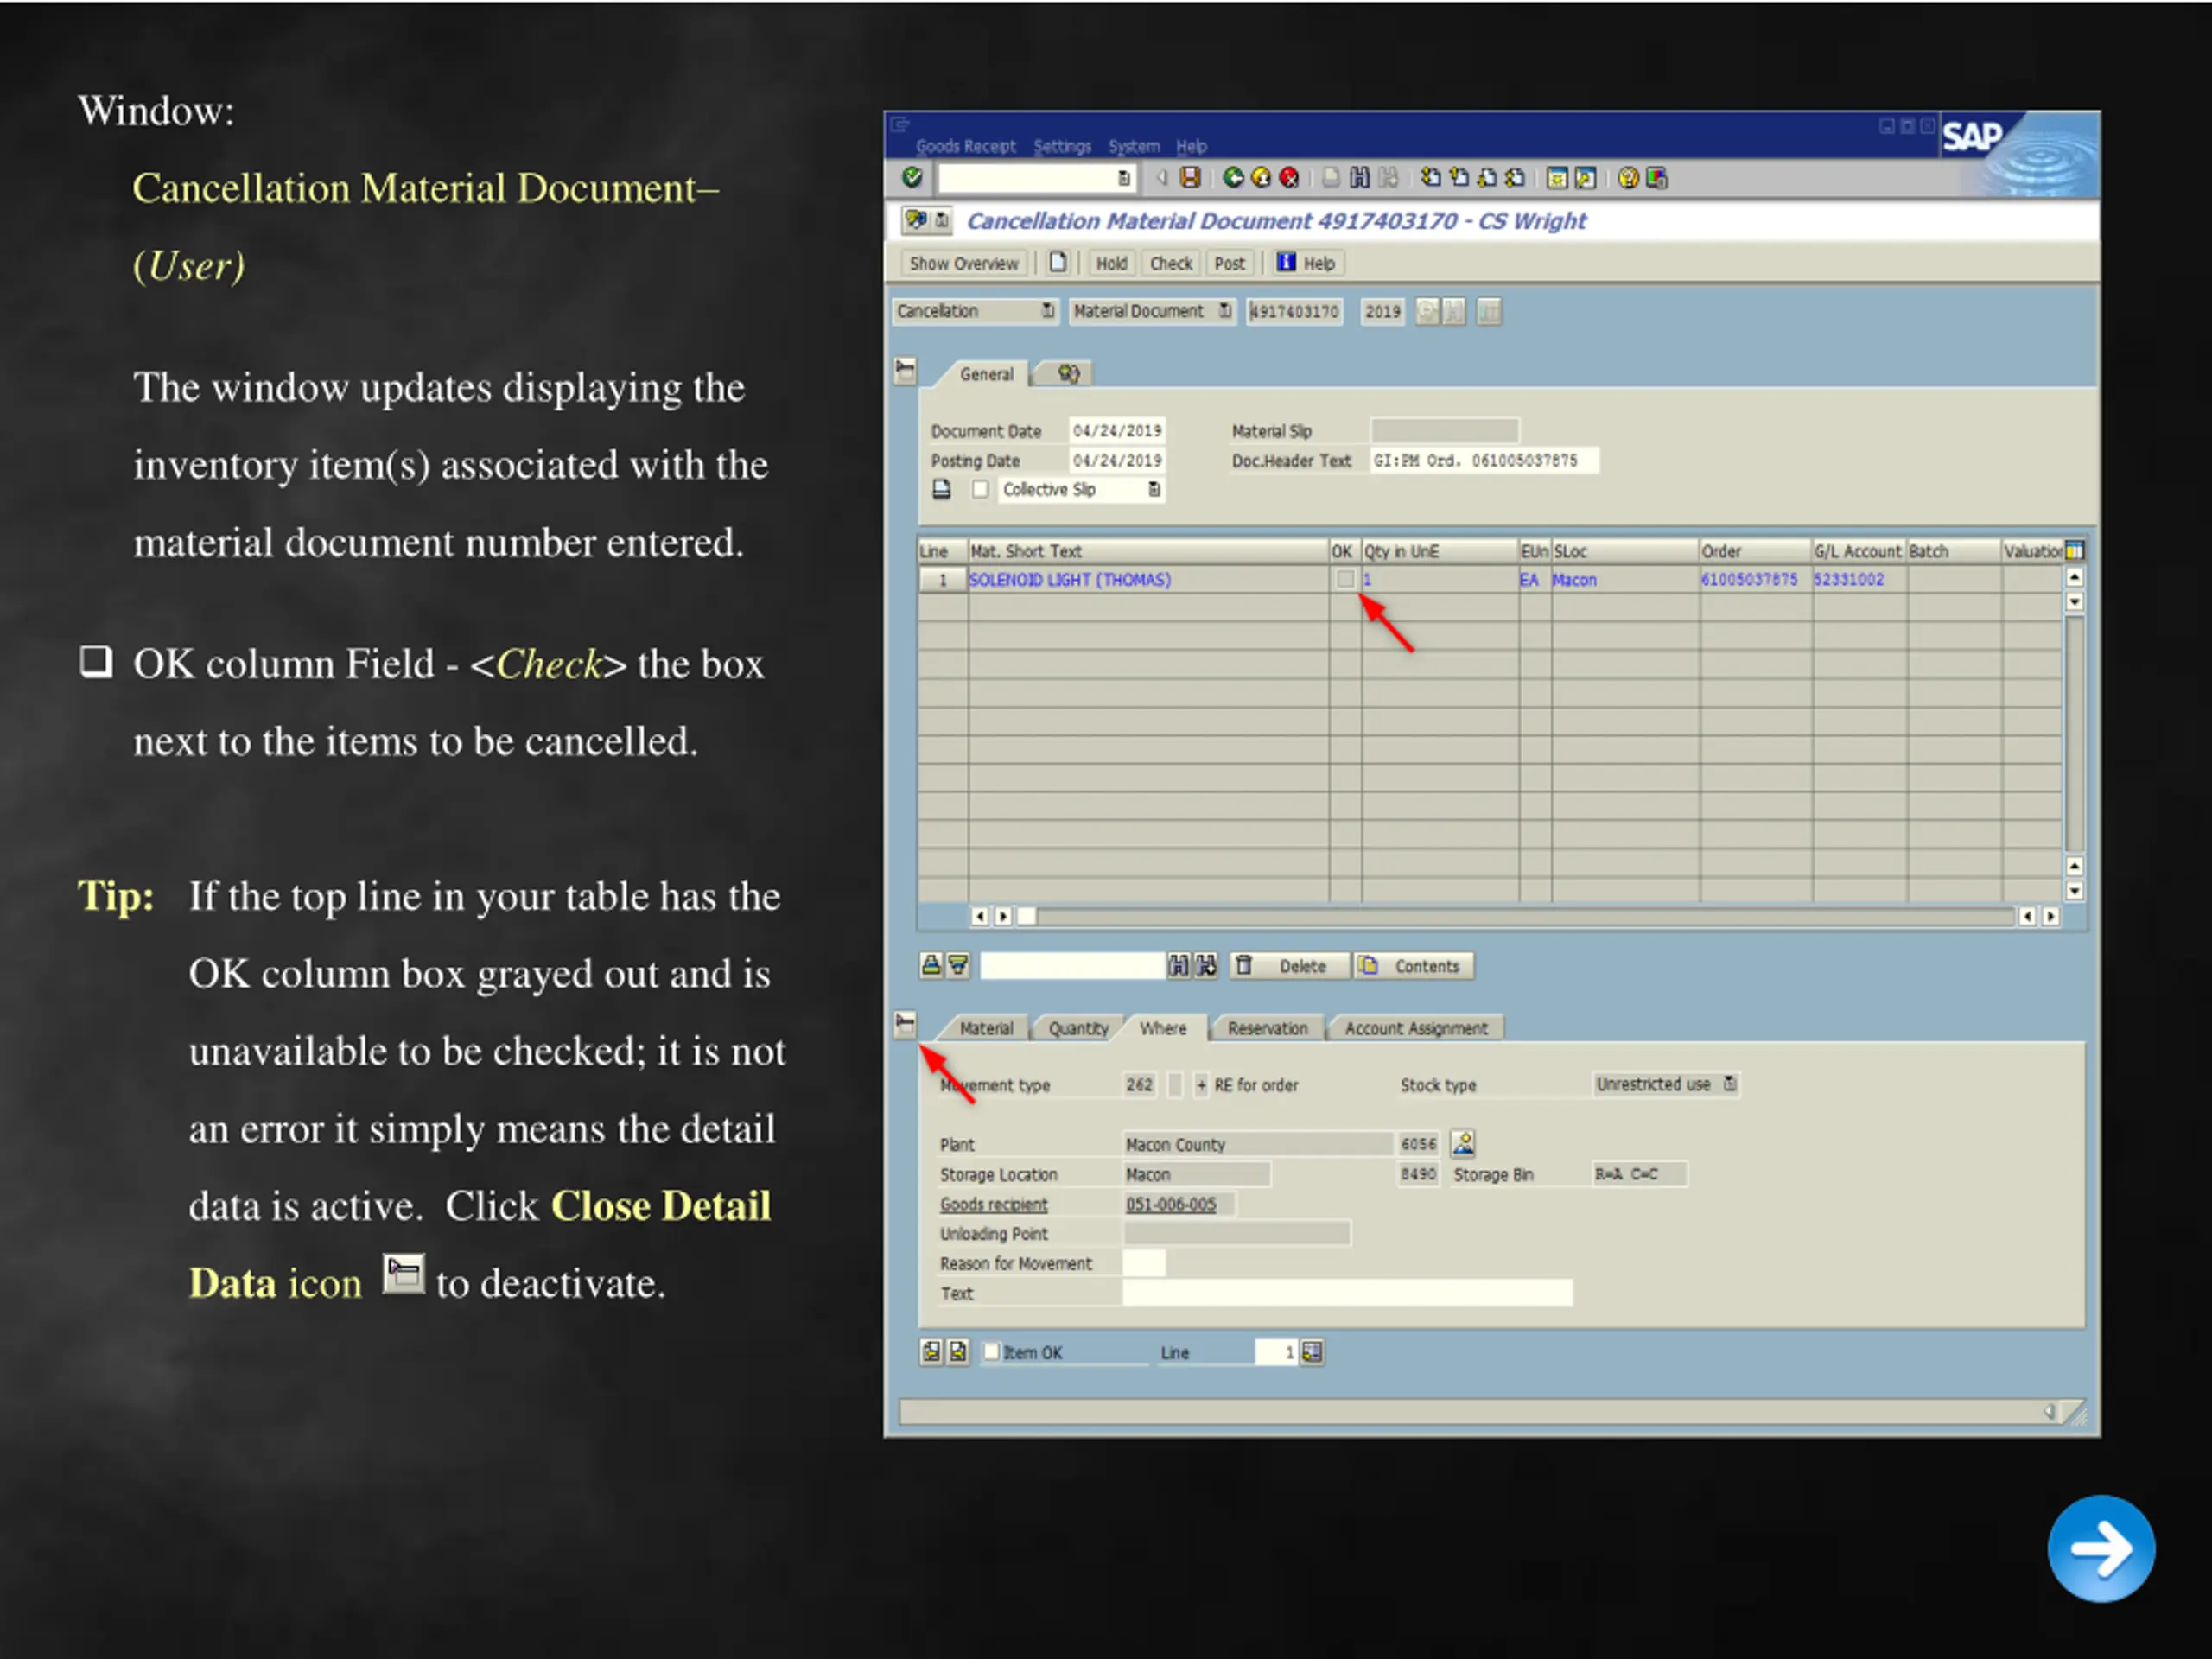
Task: Click the Show Overview button
Action: point(963,263)
